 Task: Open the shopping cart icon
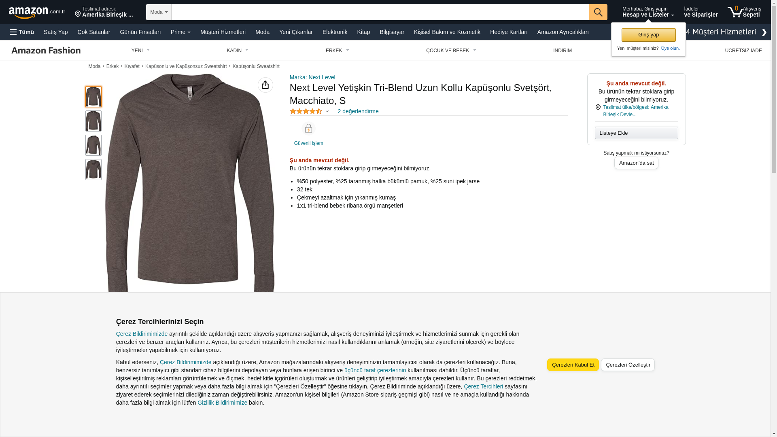735,12
